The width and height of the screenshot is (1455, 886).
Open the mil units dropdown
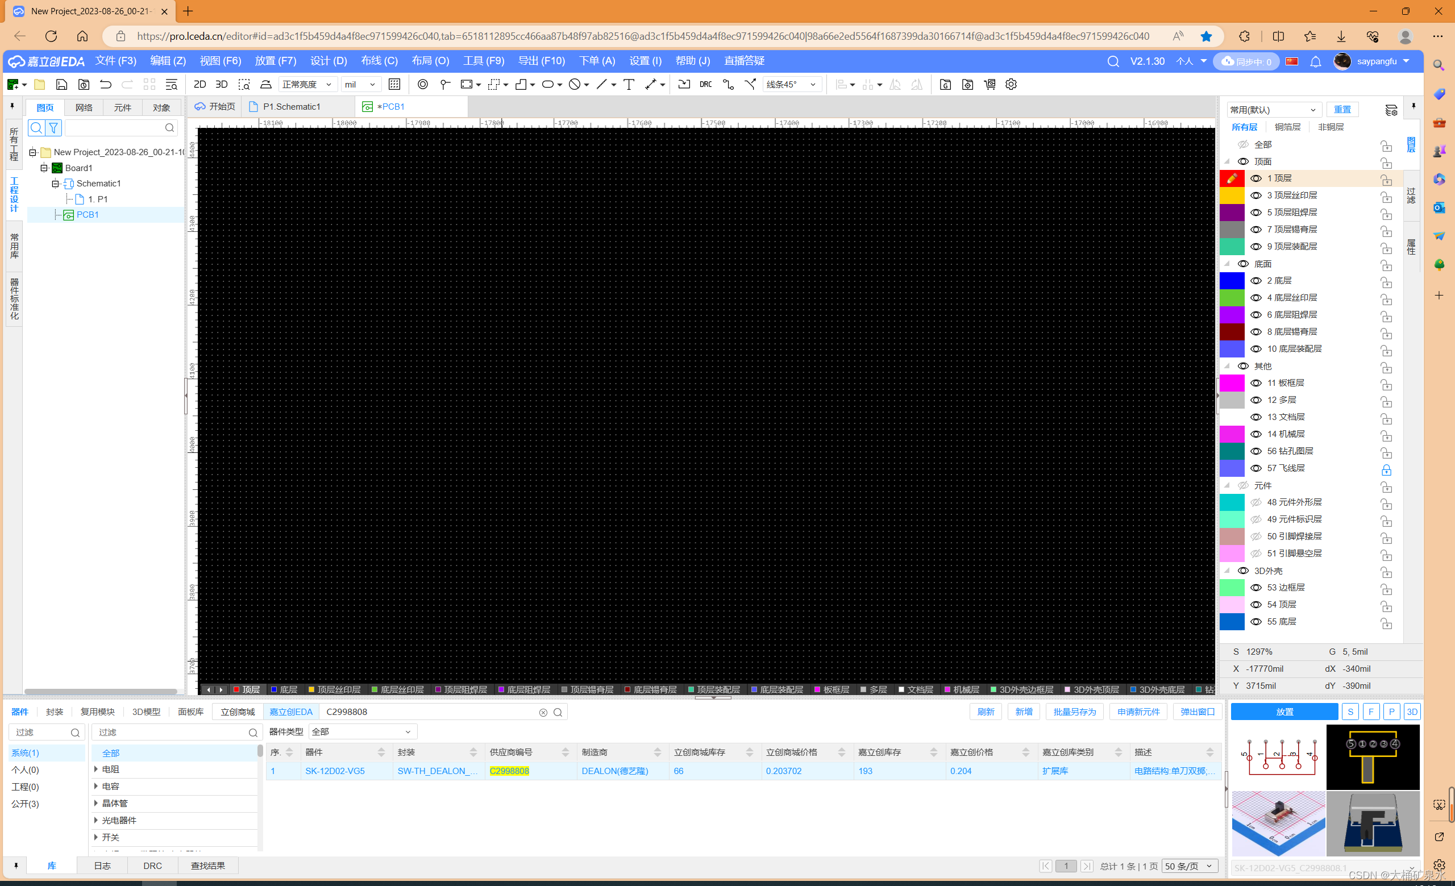tap(360, 85)
